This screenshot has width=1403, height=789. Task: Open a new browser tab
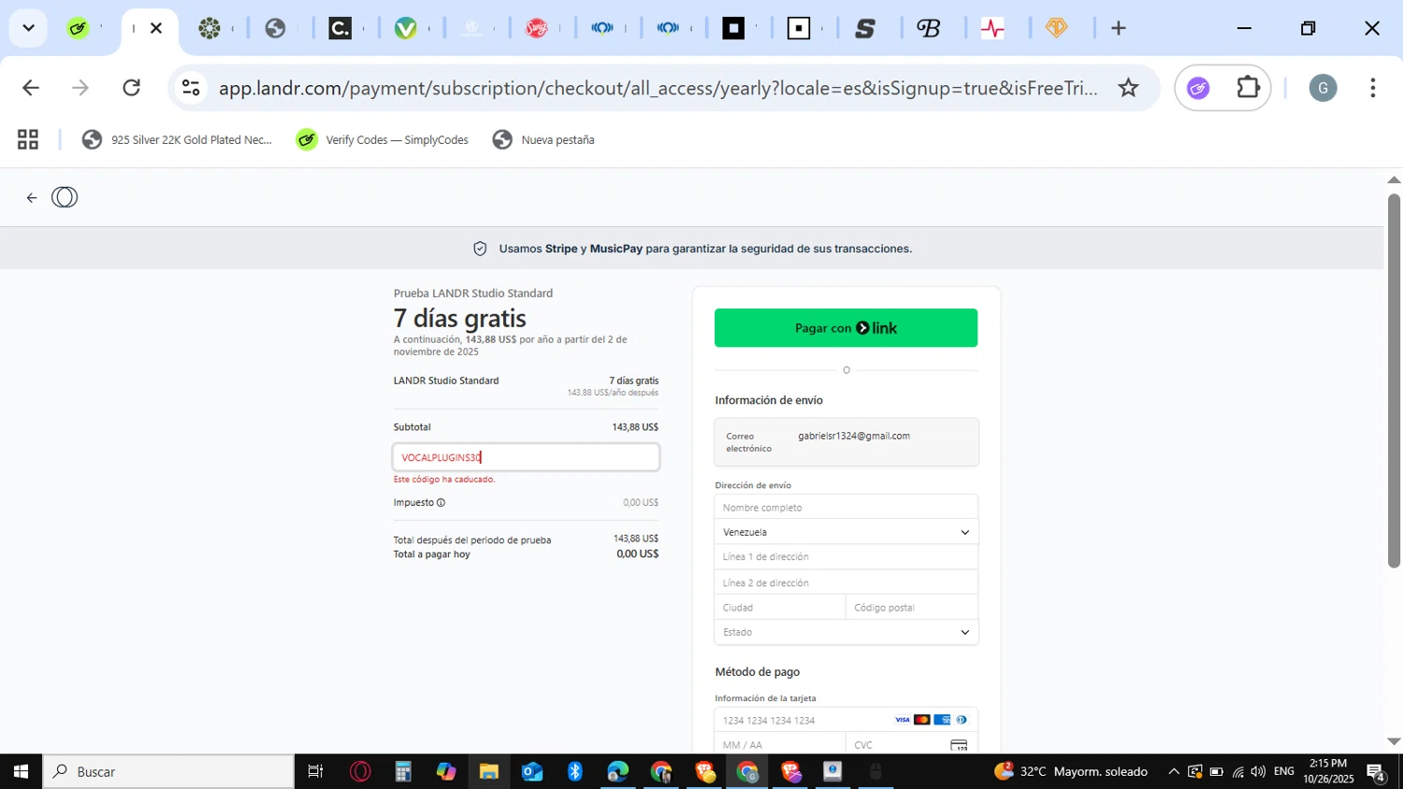tap(1119, 28)
